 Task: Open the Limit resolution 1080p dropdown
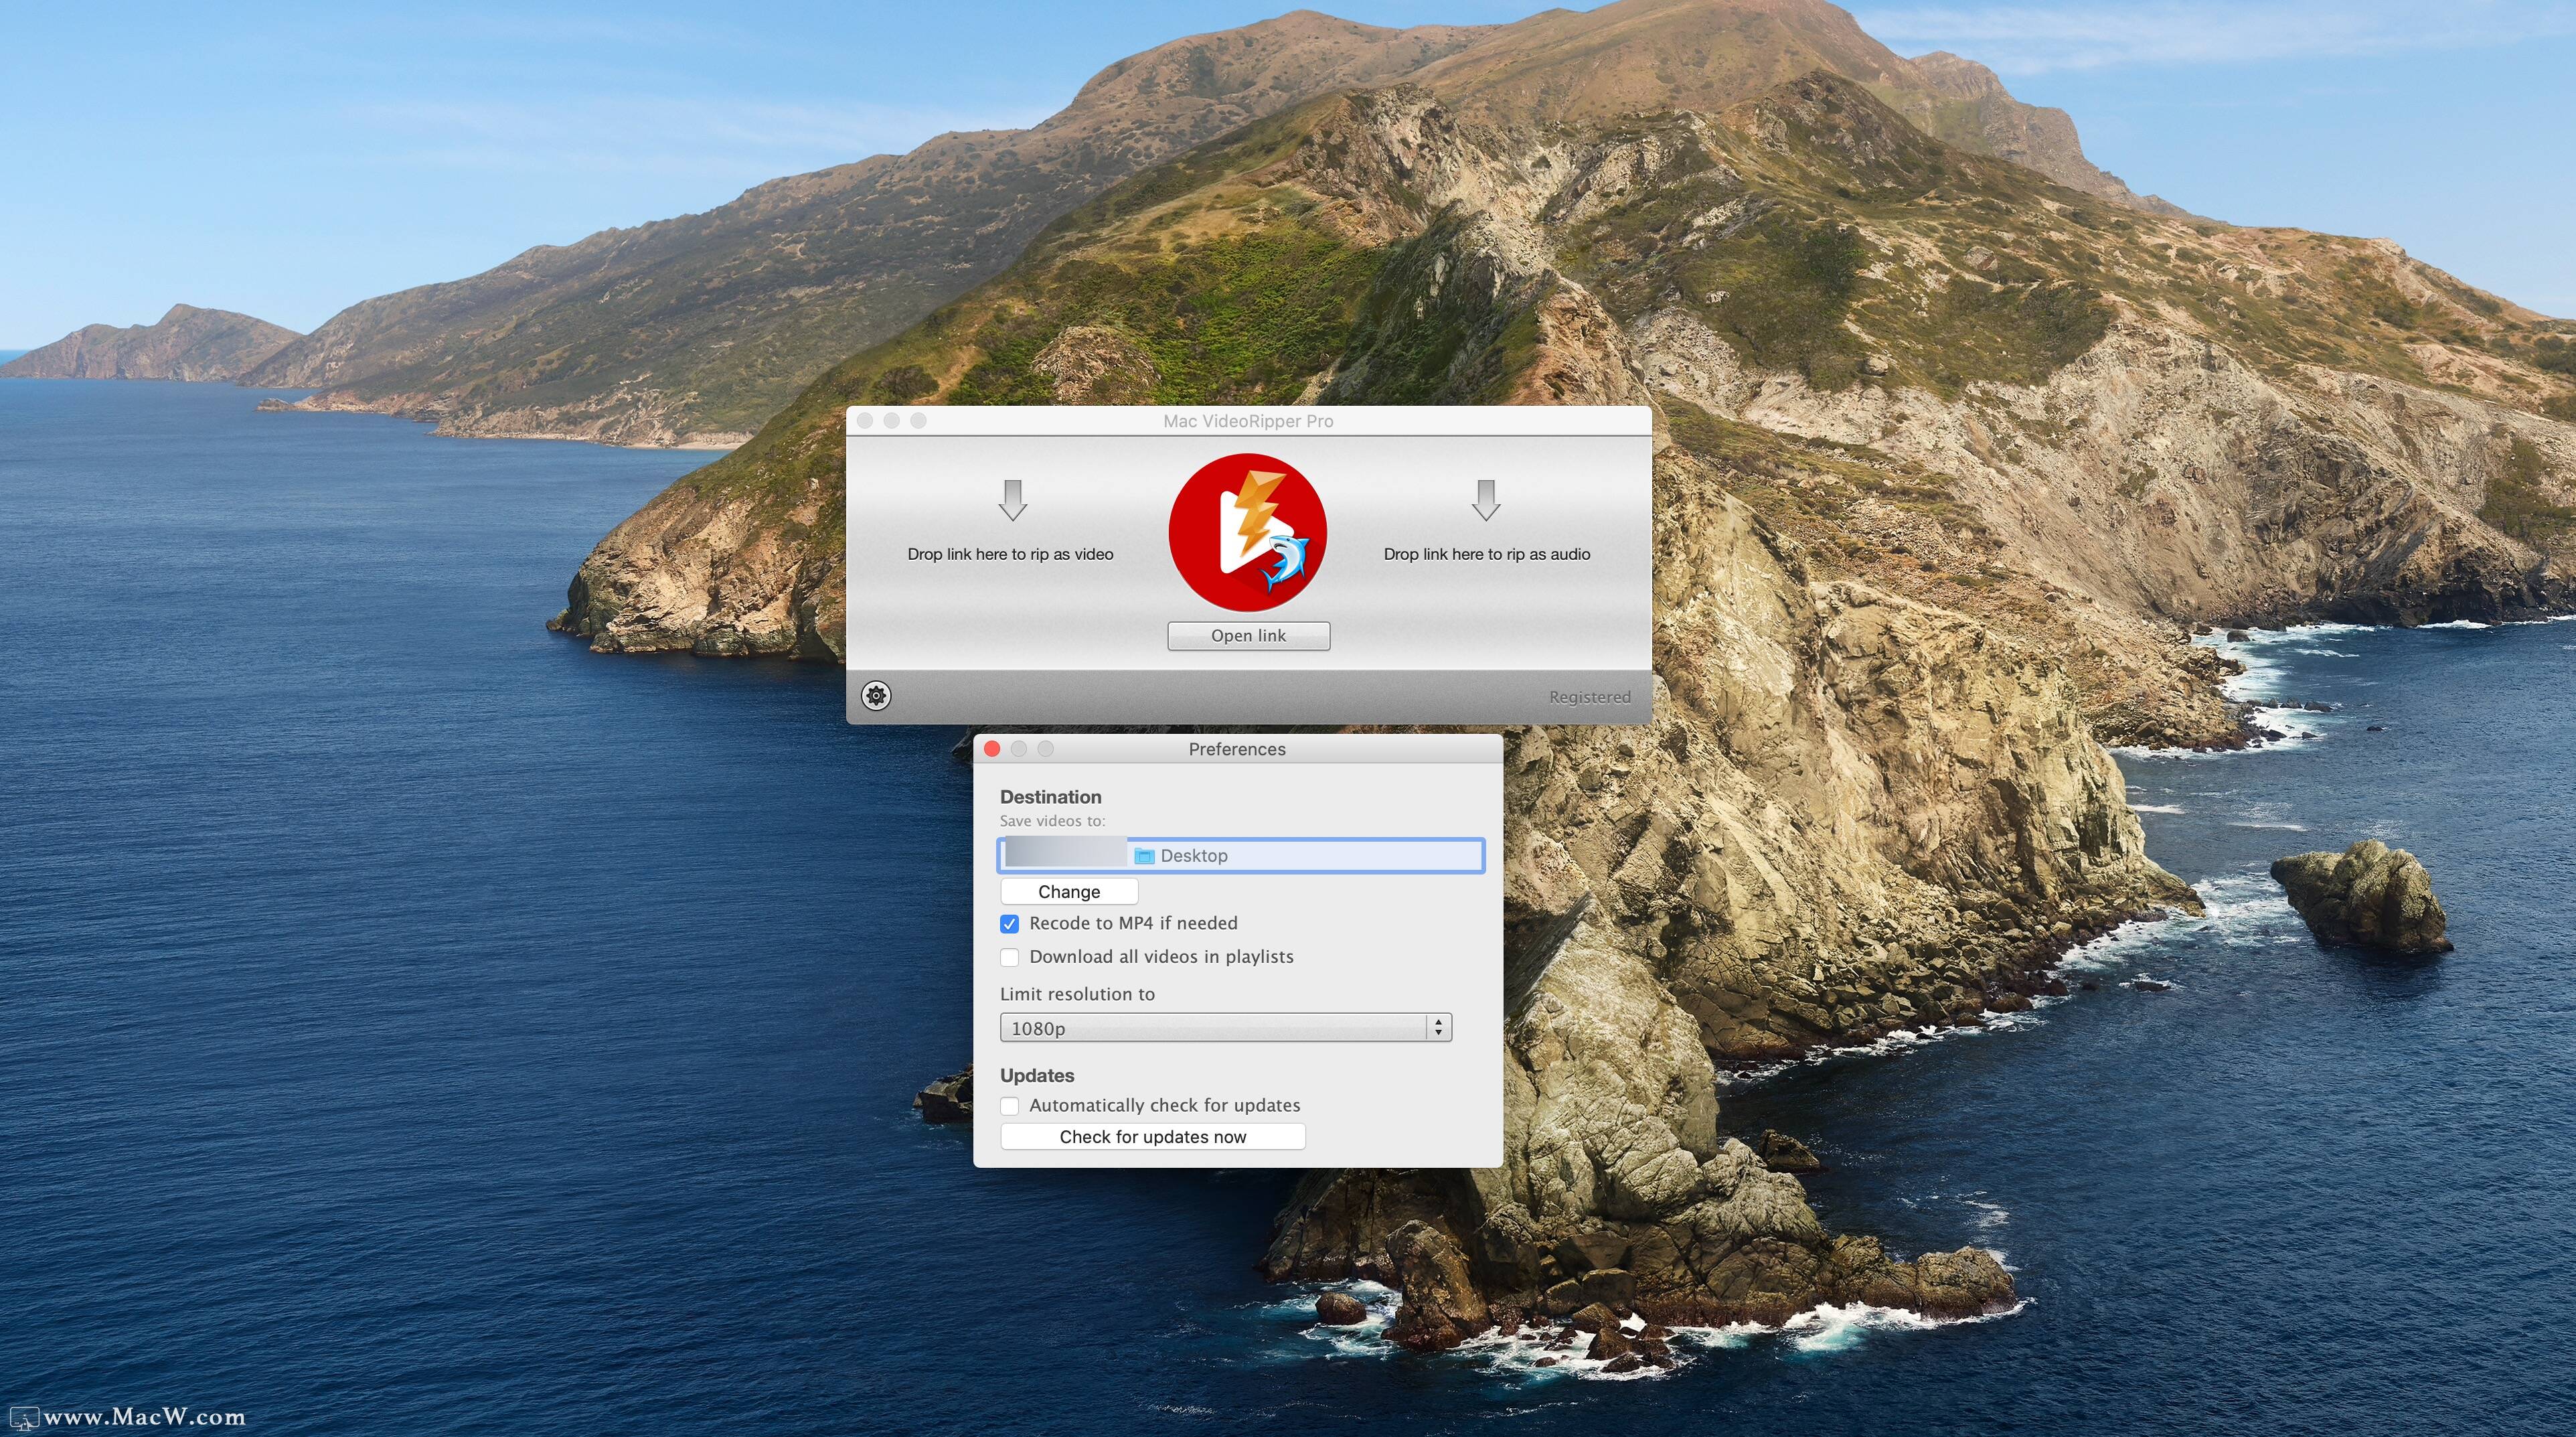(1226, 1028)
